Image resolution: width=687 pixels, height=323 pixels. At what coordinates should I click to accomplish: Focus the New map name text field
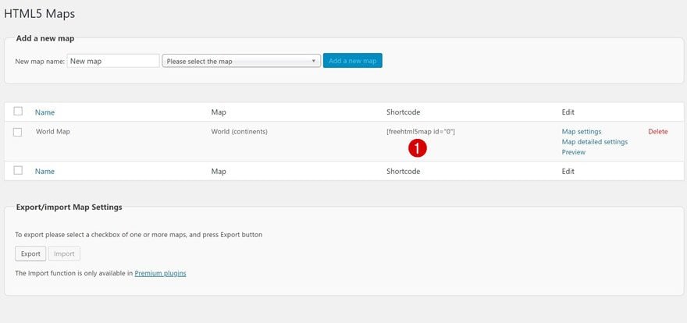[x=112, y=61]
